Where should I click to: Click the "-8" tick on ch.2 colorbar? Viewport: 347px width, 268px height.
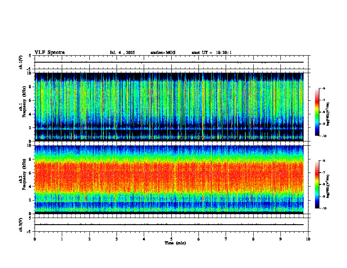(323, 184)
